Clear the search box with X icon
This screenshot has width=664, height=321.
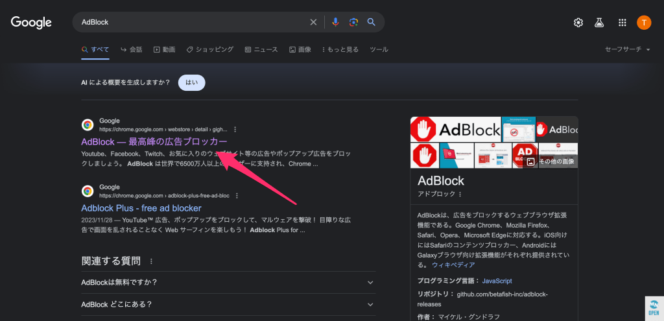point(313,22)
